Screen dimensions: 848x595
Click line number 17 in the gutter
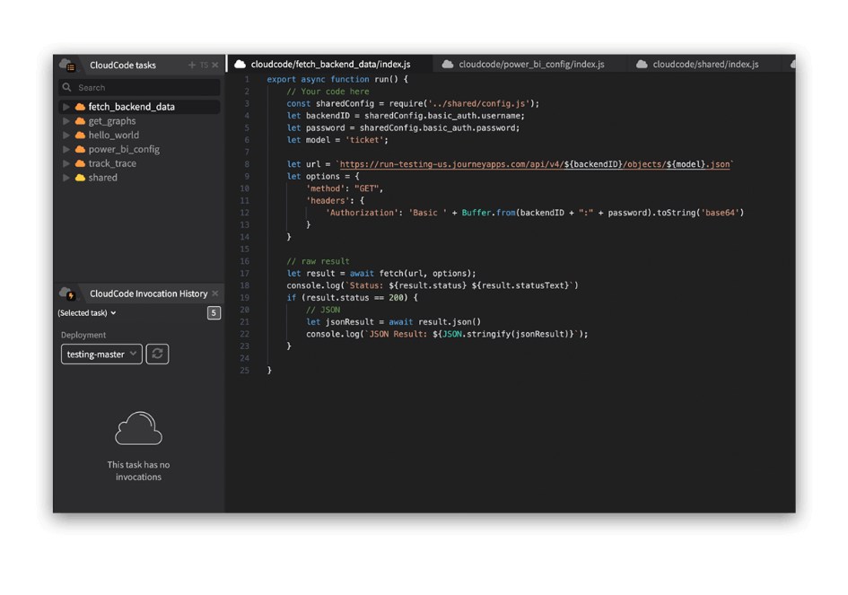point(245,274)
